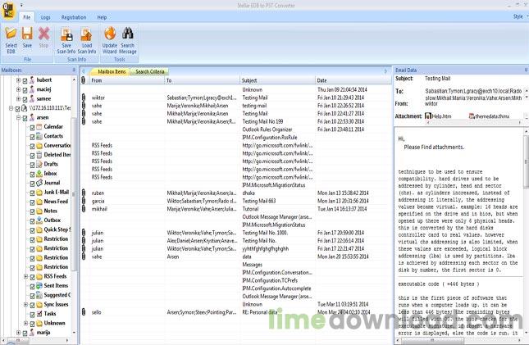Screen dimensions: 529x345
Task: Open the File ribbon tab
Action: (27, 17)
